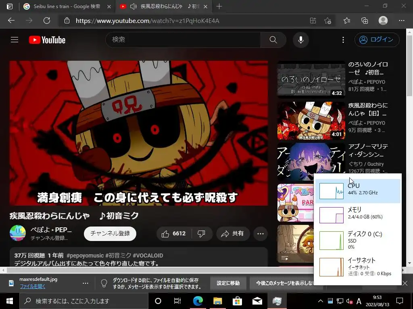The width and height of the screenshot is (413, 309).
Task: Open YouTube settings three-dot menu
Action: 343,40
